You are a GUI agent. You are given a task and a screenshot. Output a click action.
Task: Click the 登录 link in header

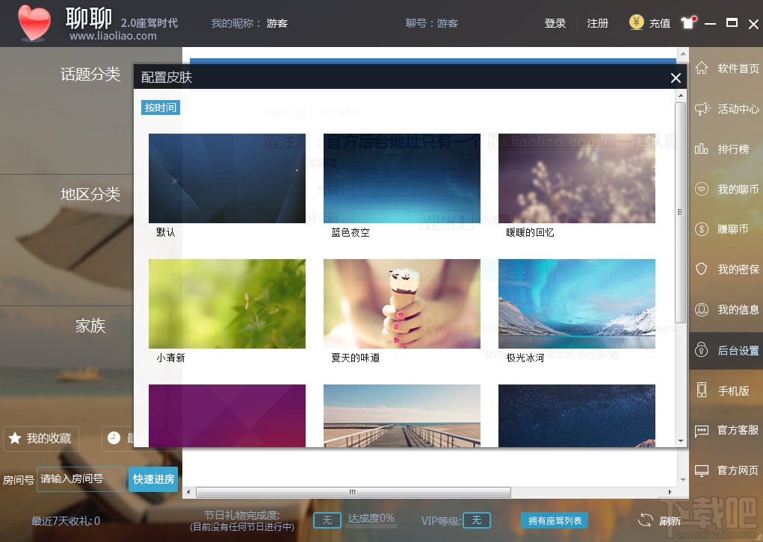coord(555,23)
